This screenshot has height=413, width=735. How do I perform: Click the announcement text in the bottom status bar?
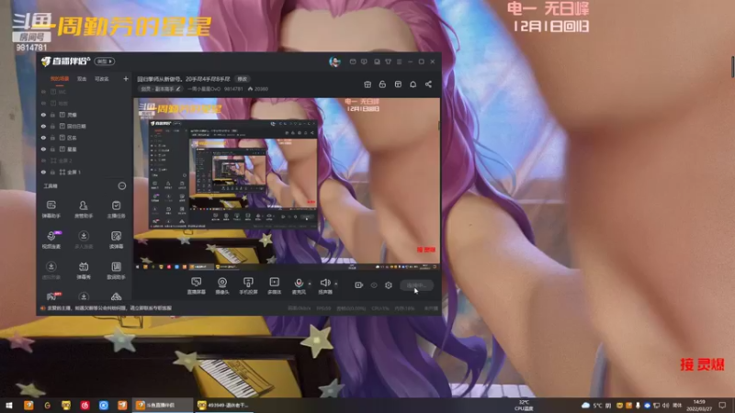tap(109, 308)
